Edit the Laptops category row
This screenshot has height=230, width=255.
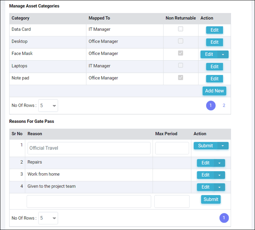click(x=215, y=67)
